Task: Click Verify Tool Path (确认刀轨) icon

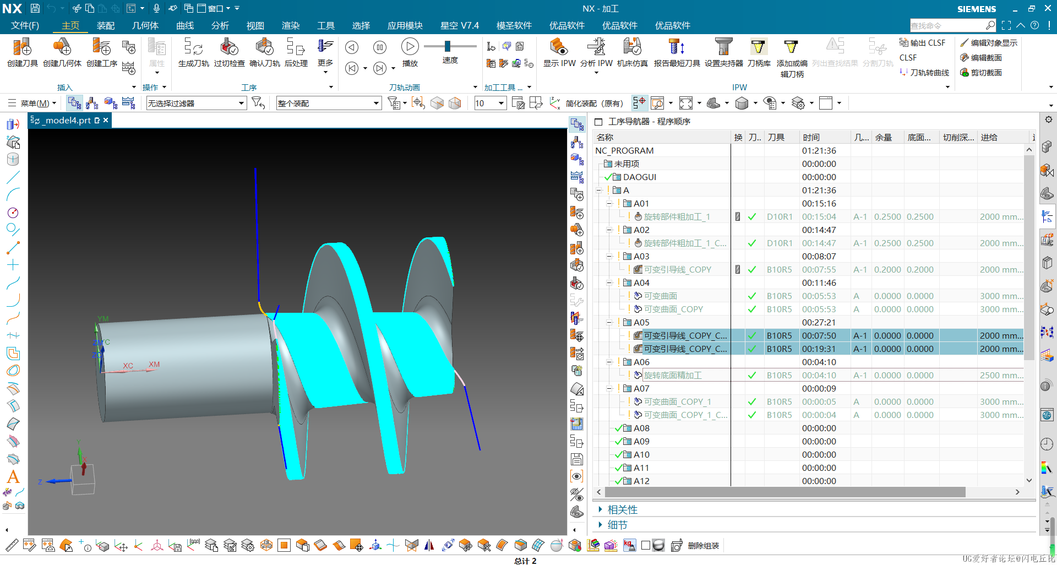Action: point(265,47)
